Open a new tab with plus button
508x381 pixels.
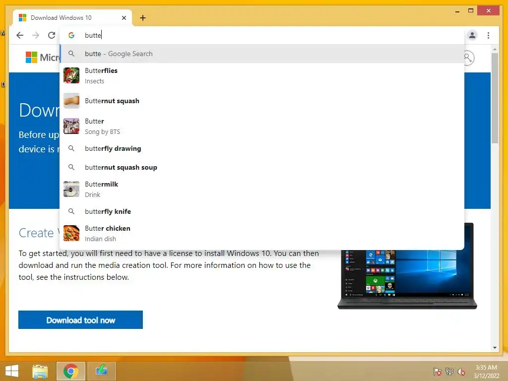pyautogui.click(x=143, y=18)
